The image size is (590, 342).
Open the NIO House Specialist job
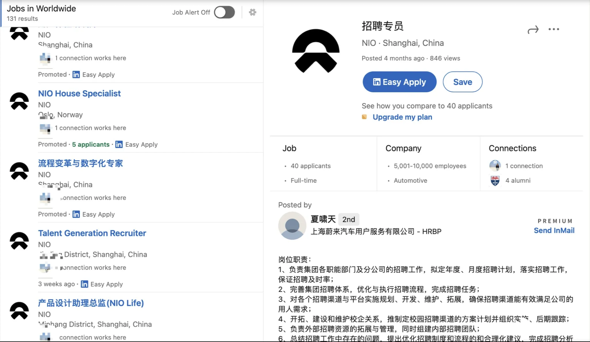point(79,93)
